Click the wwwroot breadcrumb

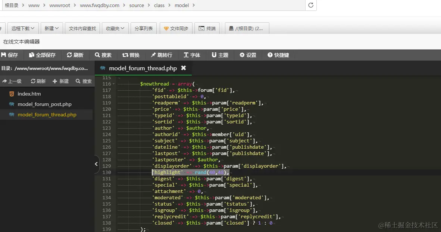60,5
